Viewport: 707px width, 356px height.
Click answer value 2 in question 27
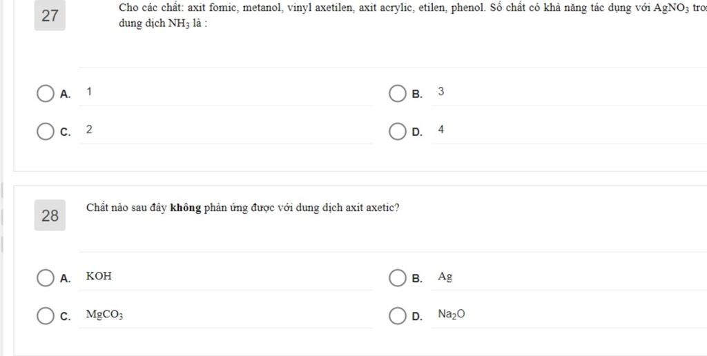[x=89, y=130]
